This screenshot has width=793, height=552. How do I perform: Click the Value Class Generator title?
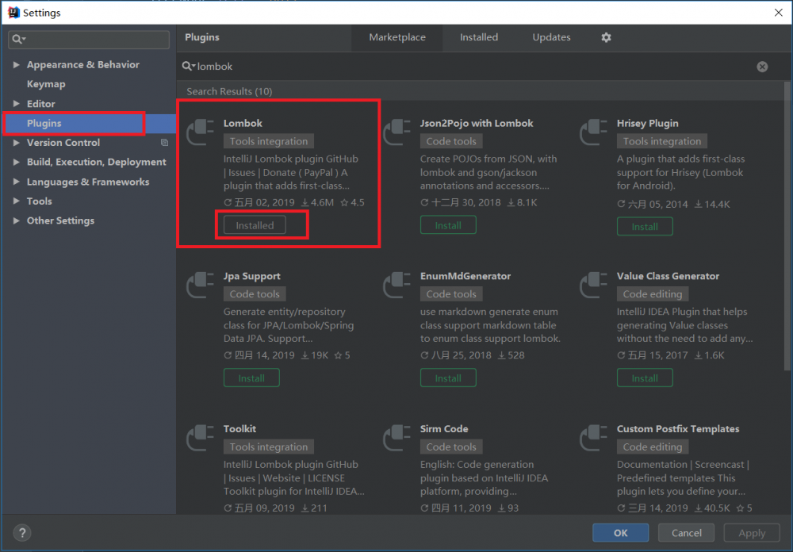tap(668, 276)
